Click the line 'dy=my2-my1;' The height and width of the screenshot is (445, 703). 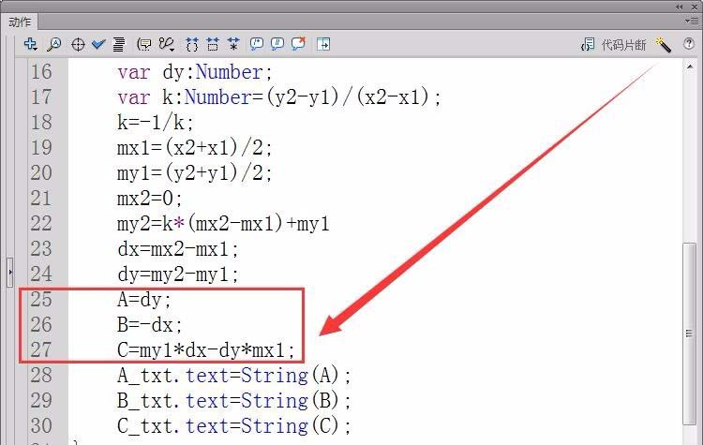pyautogui.click(x=178, y=274)
